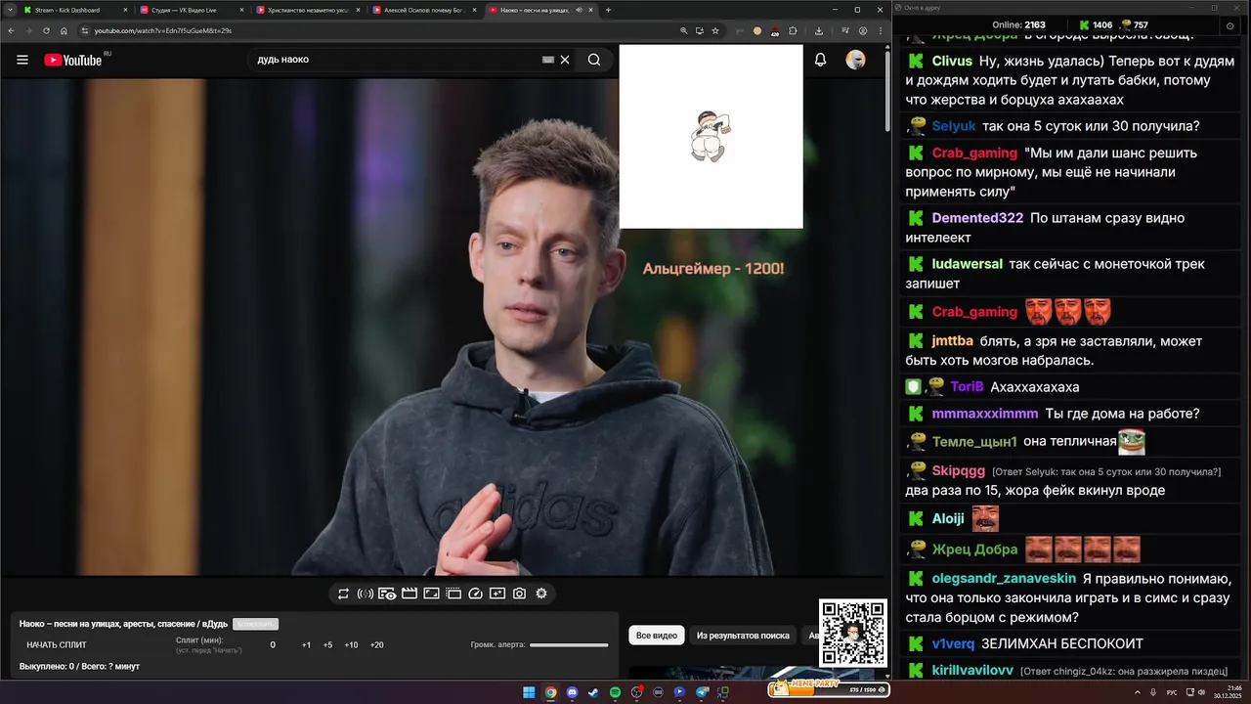Click the НАЧАТЬ СПЛИТ button
The image size is (1251, 704).
coord(57,645)
